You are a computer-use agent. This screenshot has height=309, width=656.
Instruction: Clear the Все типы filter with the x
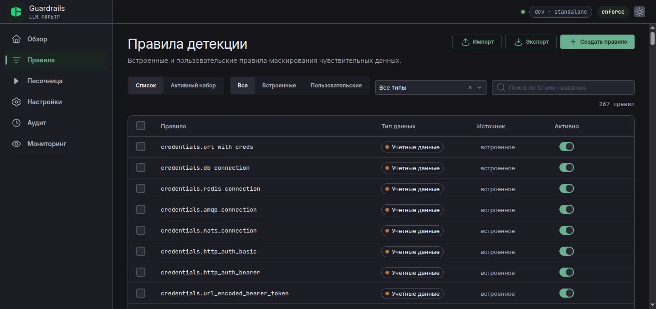[x=470, y=87]
